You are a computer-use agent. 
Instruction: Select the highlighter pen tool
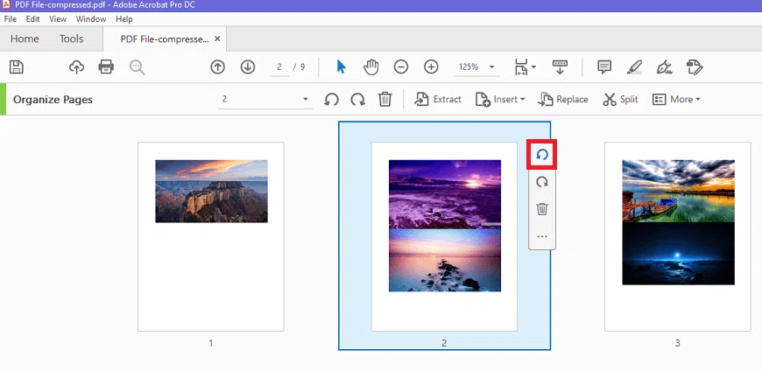click(x=634, y=67)
